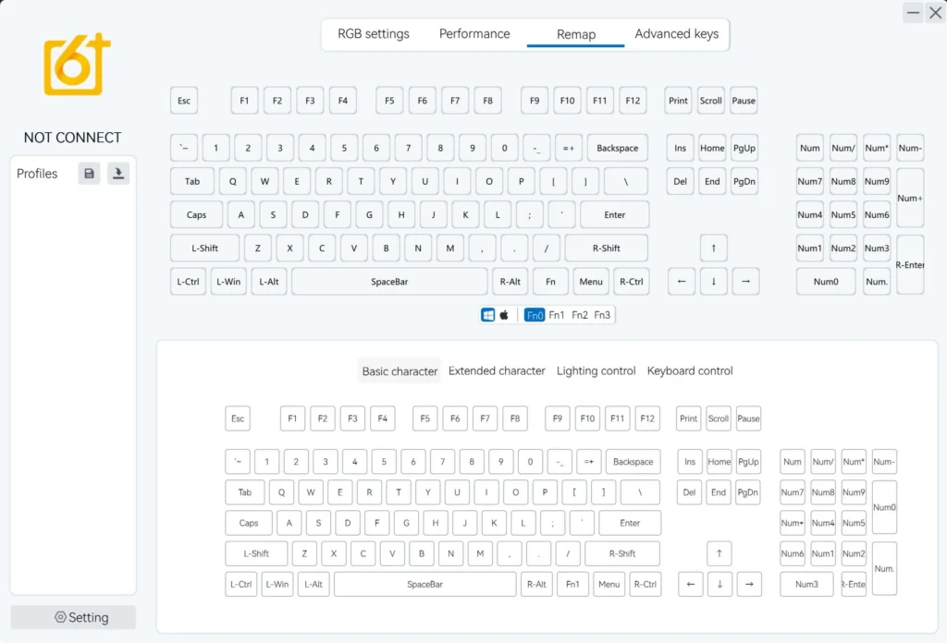Viewport: 947px width, 643px height.
Task: Choose F5 in lower character keyboard
Action: 425,419
